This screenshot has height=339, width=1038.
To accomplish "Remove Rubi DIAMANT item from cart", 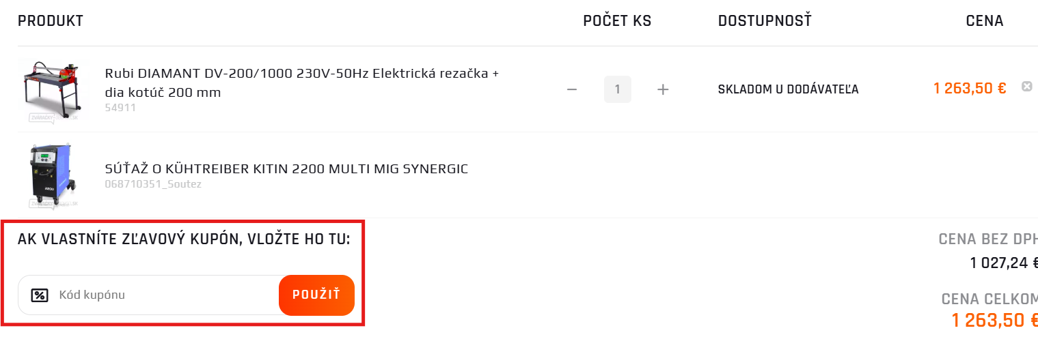I will point(1026,87).
